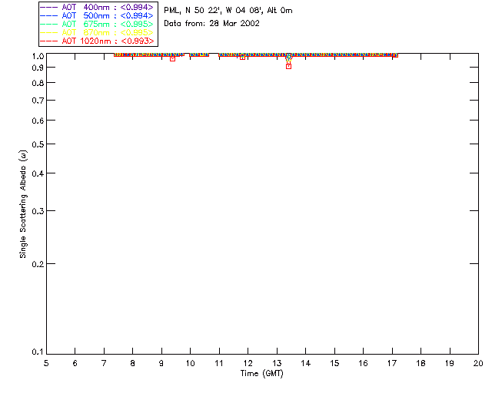
Task: Click the red square outlier near 13.4 GMT
Action: coord(289,67)
